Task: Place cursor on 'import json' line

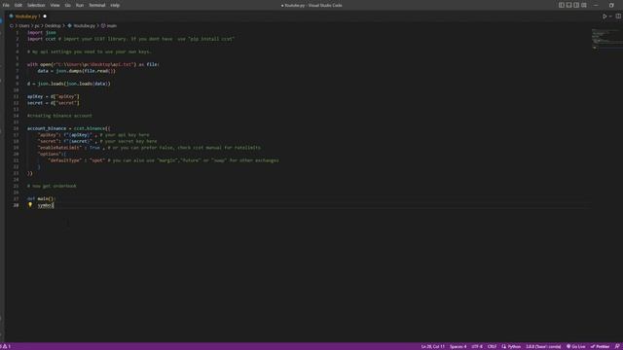Action: click(x=41, y=32)
